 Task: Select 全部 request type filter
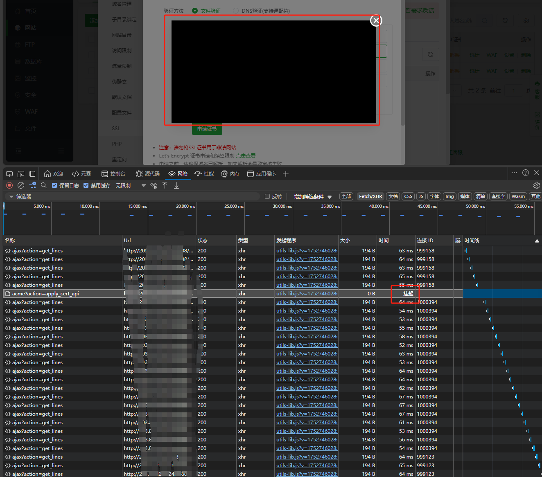click(x=346, y=196)
